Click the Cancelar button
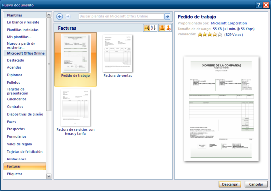Viewport: 271px width, 191px height. point(256,184)
